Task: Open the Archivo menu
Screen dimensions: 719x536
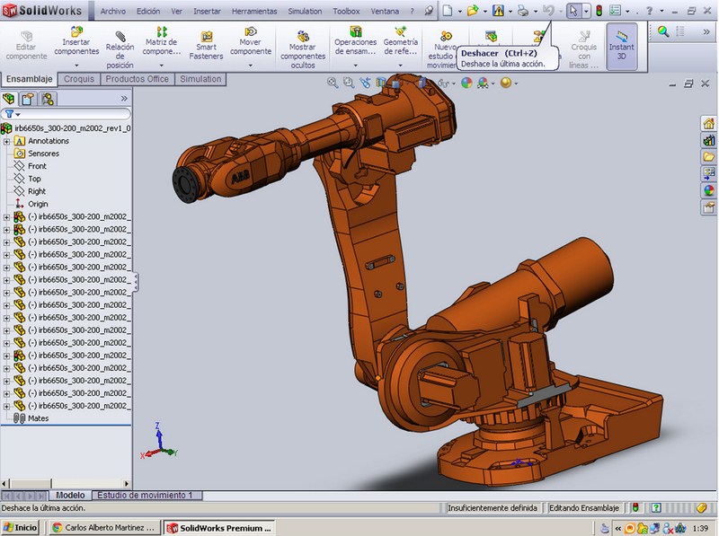Action: (x=113, y=11)
